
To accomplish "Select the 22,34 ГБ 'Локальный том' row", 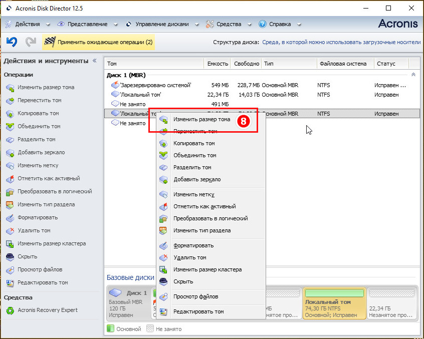I will tap(262, 95).
